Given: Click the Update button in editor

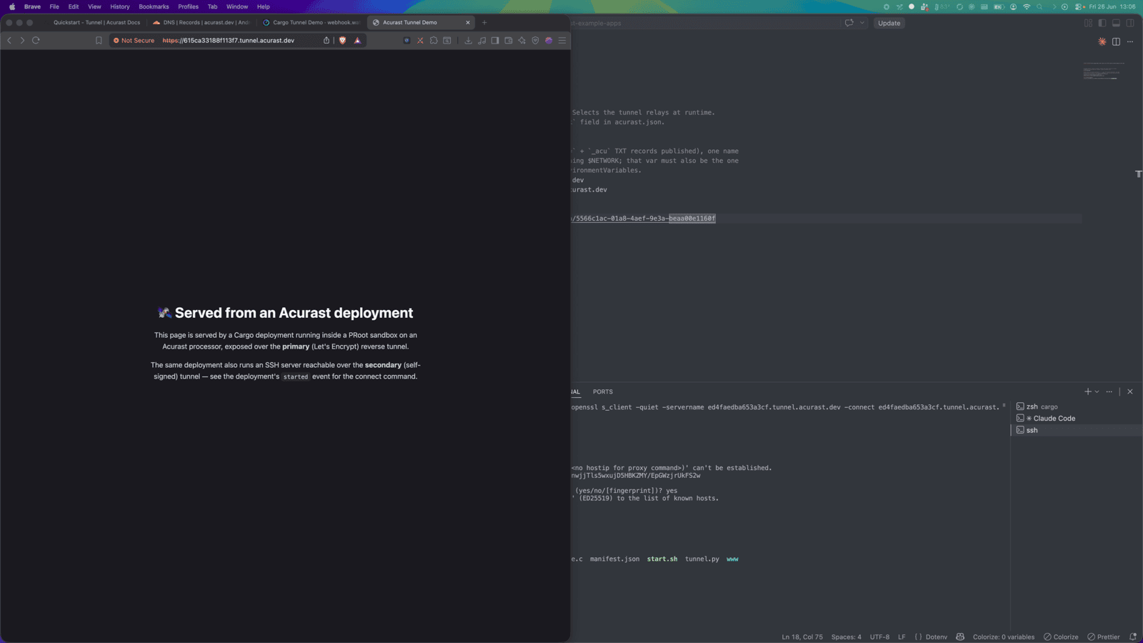Looking at the screenshot, I should (889, 23).
